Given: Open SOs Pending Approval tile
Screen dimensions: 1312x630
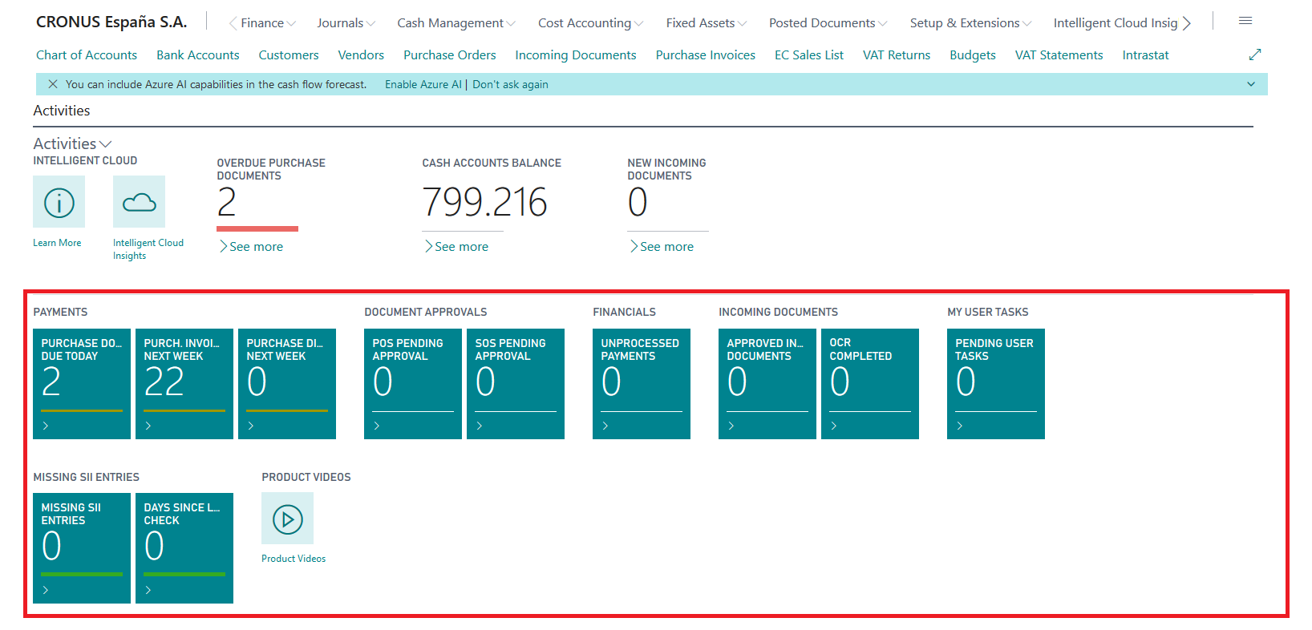Looking at the screenshot, I should click(516, 384).
